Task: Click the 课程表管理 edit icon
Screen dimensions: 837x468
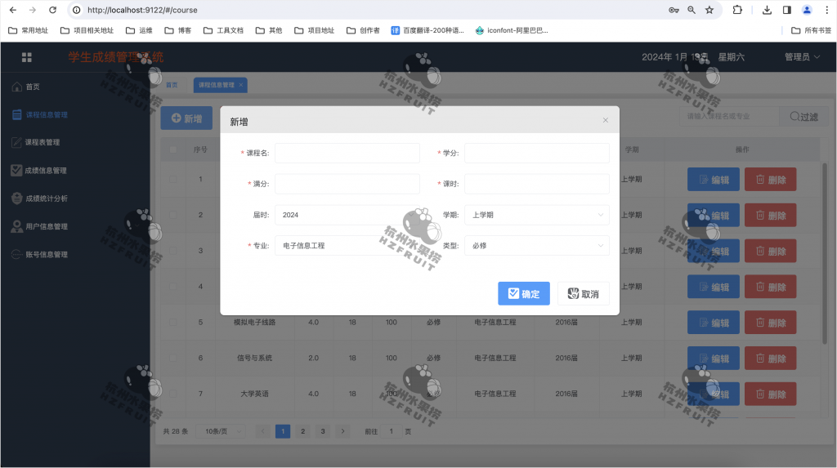Action: pyautogui.click(x=16, y=142)
